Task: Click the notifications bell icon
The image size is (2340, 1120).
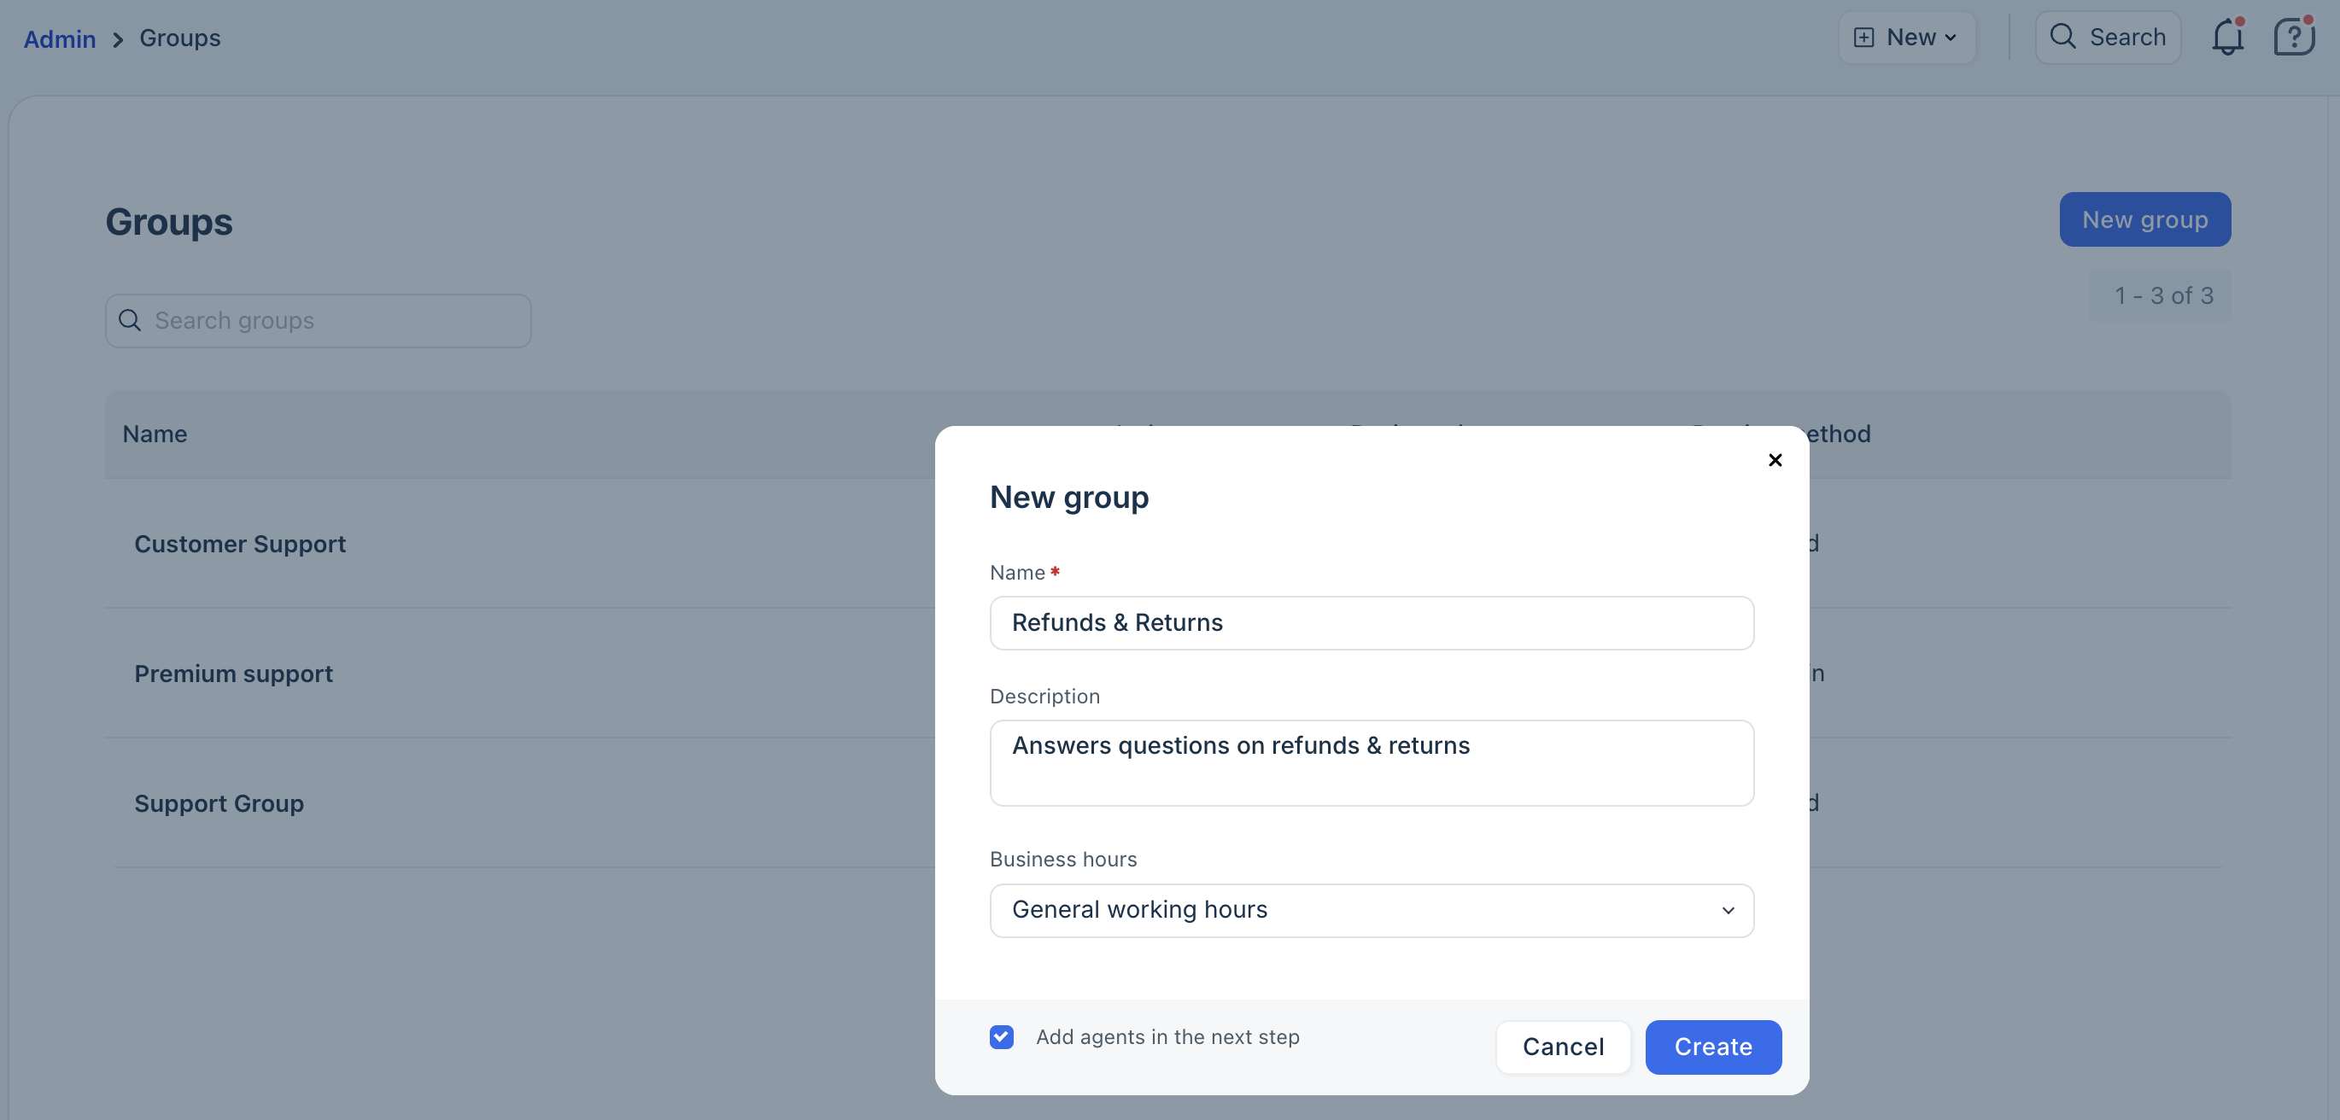Action: point(2226,38)
